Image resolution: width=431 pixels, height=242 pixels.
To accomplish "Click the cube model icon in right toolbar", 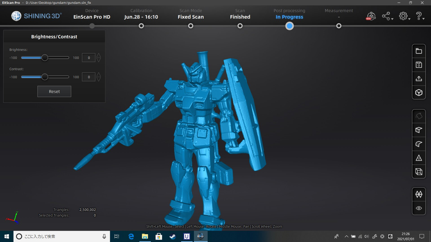I will pyautogui.click(x=419, y=92).
